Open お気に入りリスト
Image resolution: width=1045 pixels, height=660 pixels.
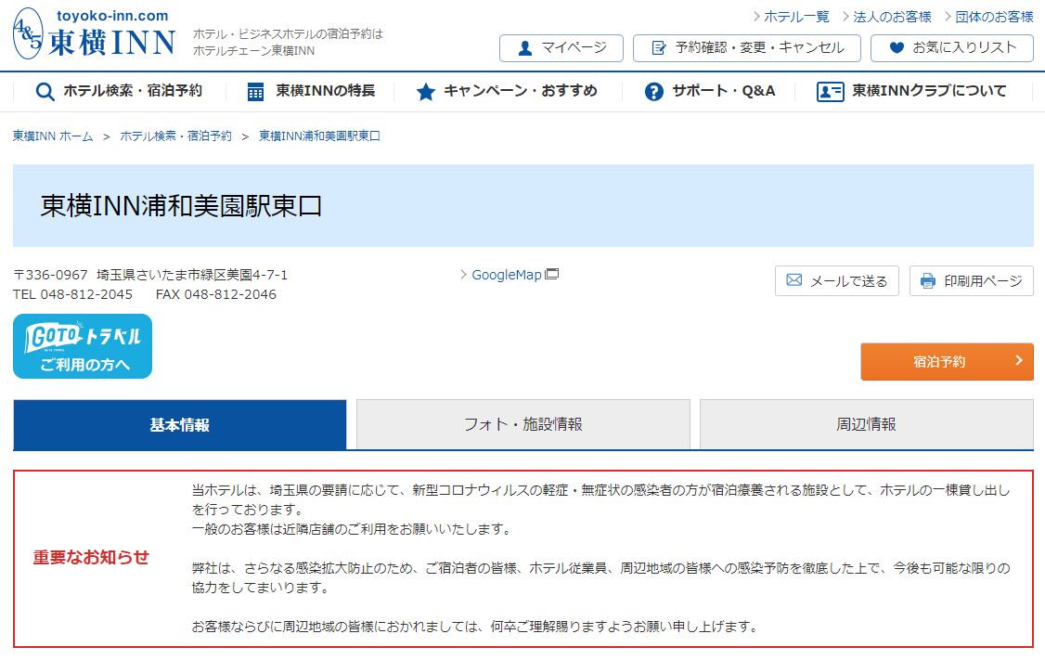pos(951,48)
